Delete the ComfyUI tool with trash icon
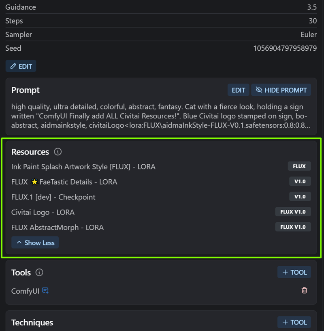Viewport: 324px width, 331px height. [x=304, y=290]
